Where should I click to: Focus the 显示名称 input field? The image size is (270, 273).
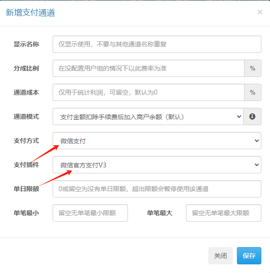click(x=157, y=44)
